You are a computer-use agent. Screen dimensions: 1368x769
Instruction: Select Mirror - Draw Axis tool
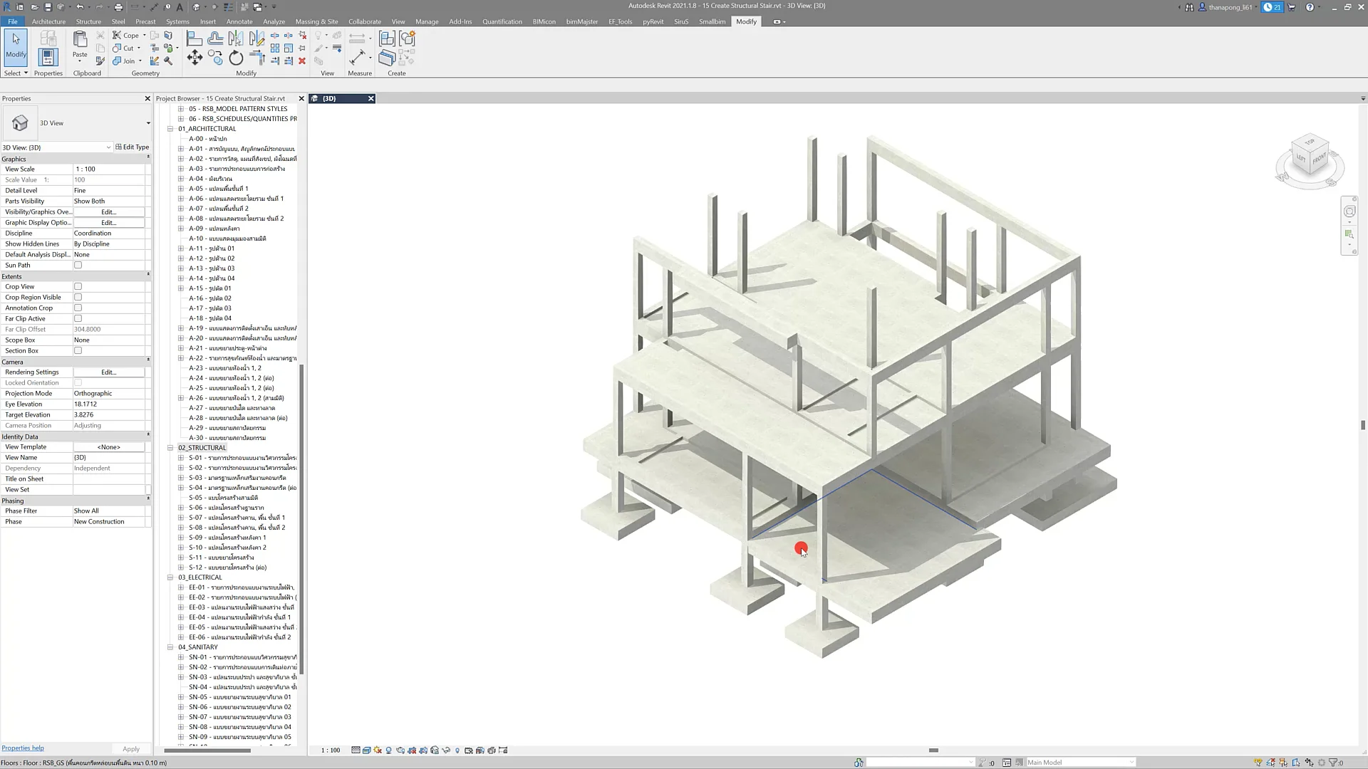[x=257, y=38]
